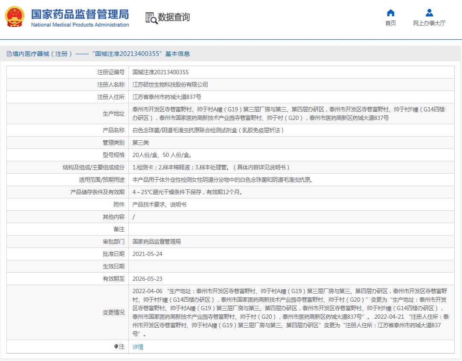Click registrant address 江苏省泰州市药城大道837号
Image resolution: width=462 pixels, height=361 pixels.
coord(167,97)
